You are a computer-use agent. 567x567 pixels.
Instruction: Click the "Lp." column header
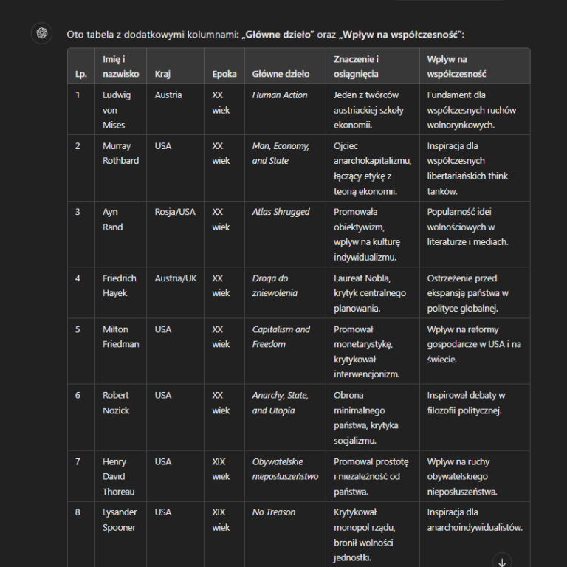(x=80, y=74)
